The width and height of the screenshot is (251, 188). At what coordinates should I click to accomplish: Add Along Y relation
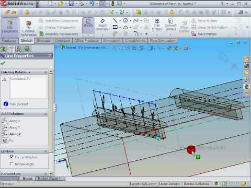(x=11, y=127)
